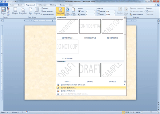The width and height of the screenshot is (160, 114).
Task: Open theme colors menu
Action: pos(9,8)
